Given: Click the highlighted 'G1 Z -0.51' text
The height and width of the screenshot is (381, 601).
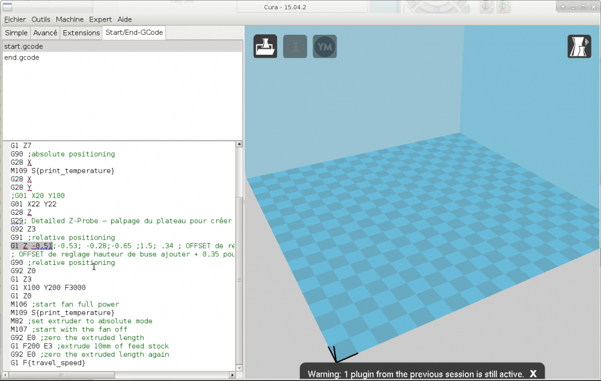Looking at the screenshot, I should click(31, 246).
